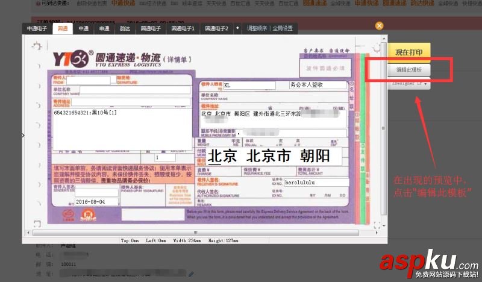The height and width of the screenshot is (282, 482).
Task: Click the ID field herolululu
Action: point(316,183)
